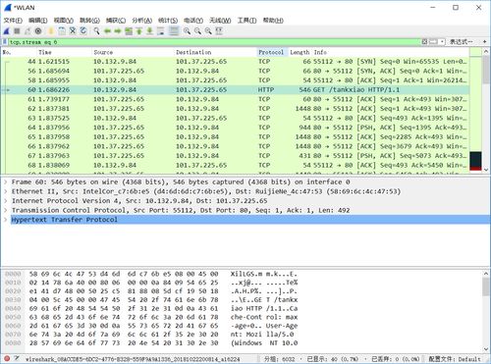Start a new packet capture with the shark fin icon
Screen dimensions: 491x364
click(x=7, y=31)
